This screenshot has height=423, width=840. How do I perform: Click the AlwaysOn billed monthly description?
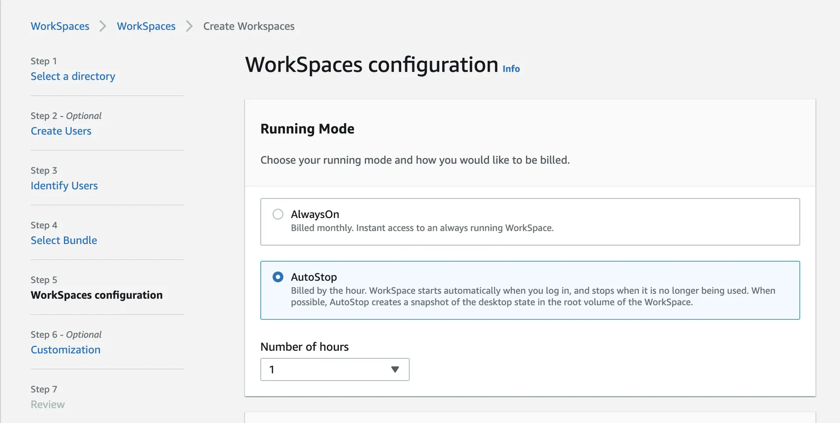tap(422, 228)
